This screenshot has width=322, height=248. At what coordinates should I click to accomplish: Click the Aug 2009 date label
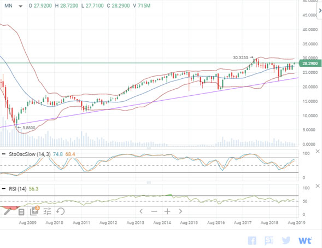click(27, 222)
